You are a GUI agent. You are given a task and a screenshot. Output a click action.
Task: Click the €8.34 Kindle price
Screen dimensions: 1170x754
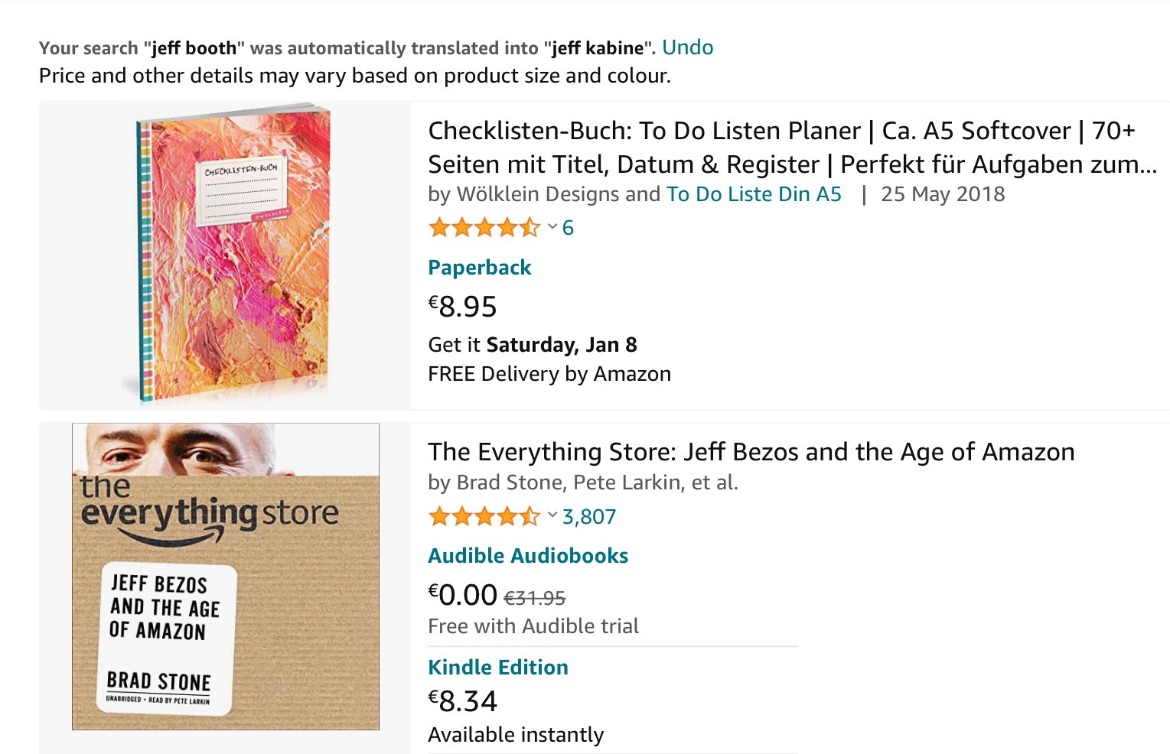tap(463, 701)
